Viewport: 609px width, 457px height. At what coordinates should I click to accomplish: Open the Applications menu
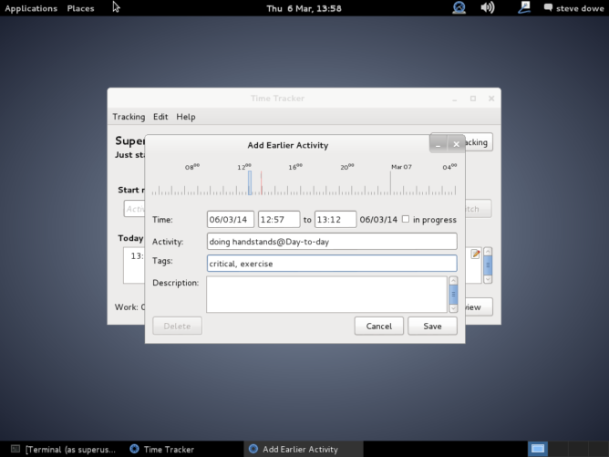(31, 8)
